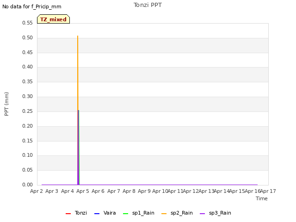Click the 0.40 y-axis tick label
Viewport: 296px width, 222px height.
(x=28, y=67)
